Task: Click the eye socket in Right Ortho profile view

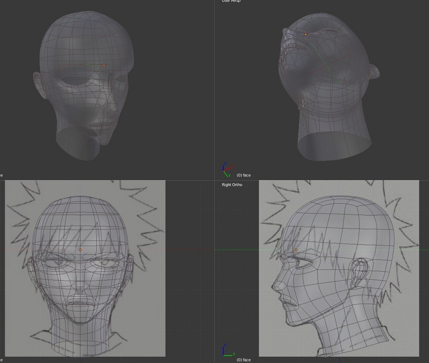Action: [x=303, y=263]
